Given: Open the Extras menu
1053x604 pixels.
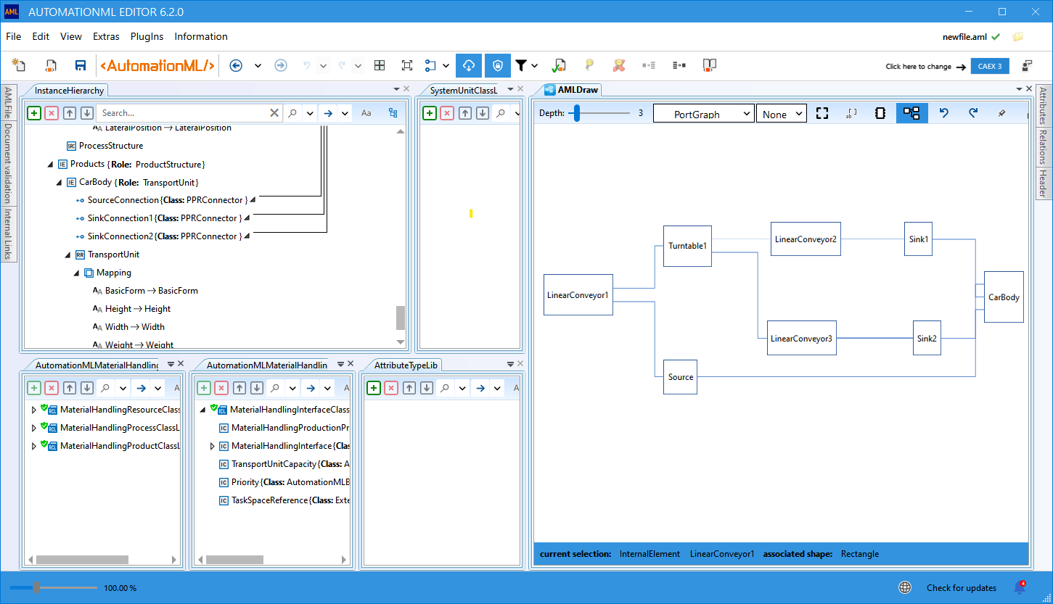Looking at the screenshot, I should pyautogui.click(x=106, y=36).
